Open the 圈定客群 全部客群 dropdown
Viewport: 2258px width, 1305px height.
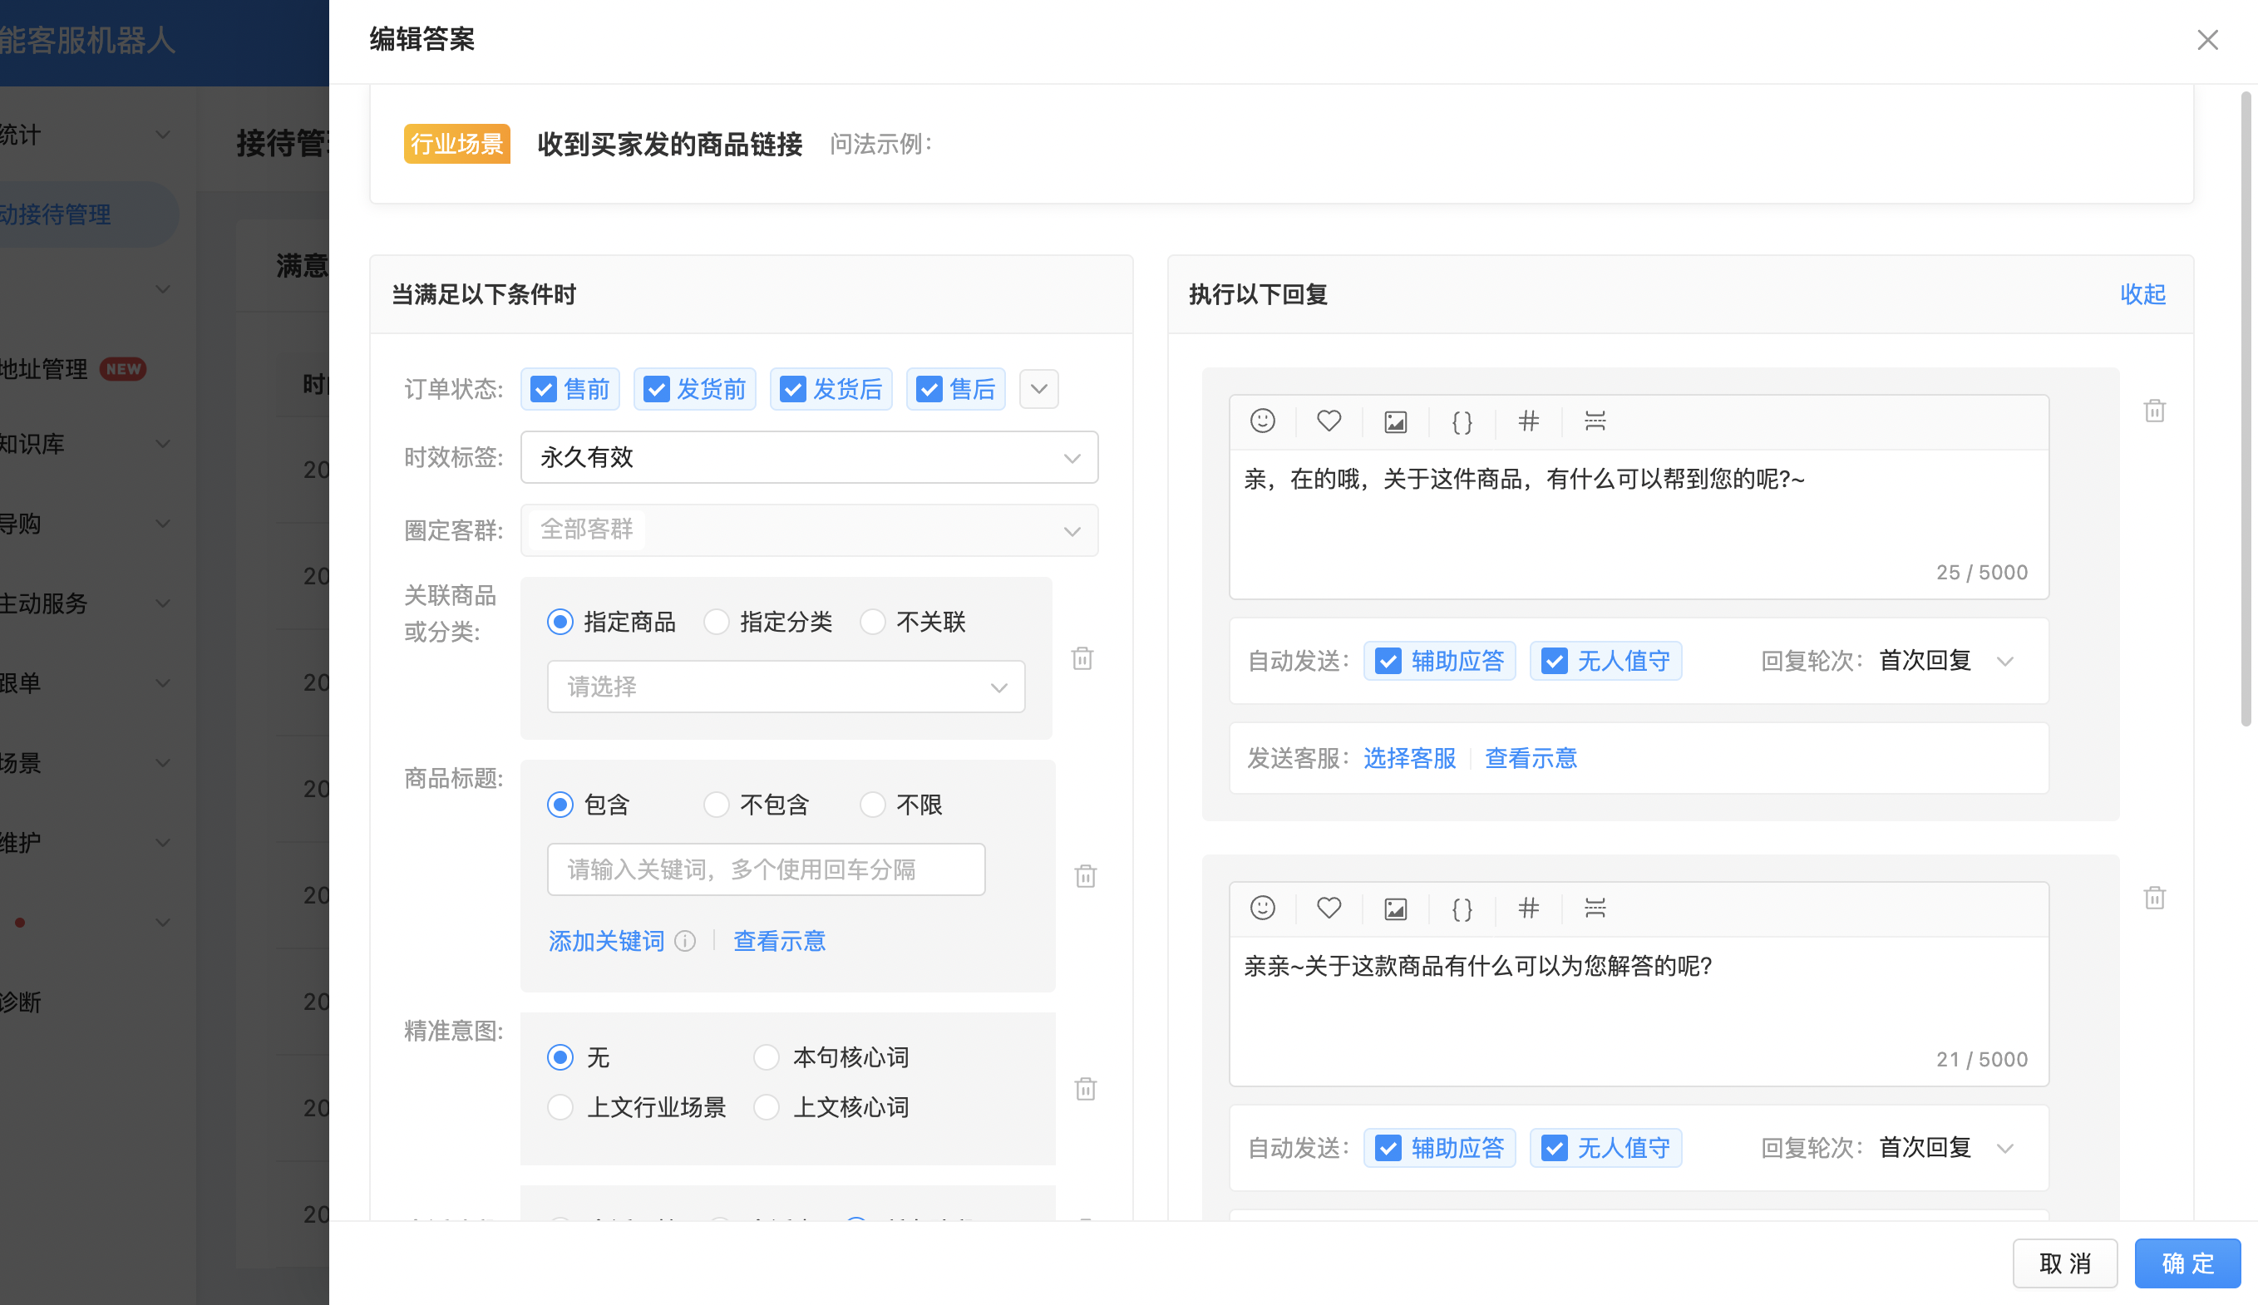coord(809,530)
